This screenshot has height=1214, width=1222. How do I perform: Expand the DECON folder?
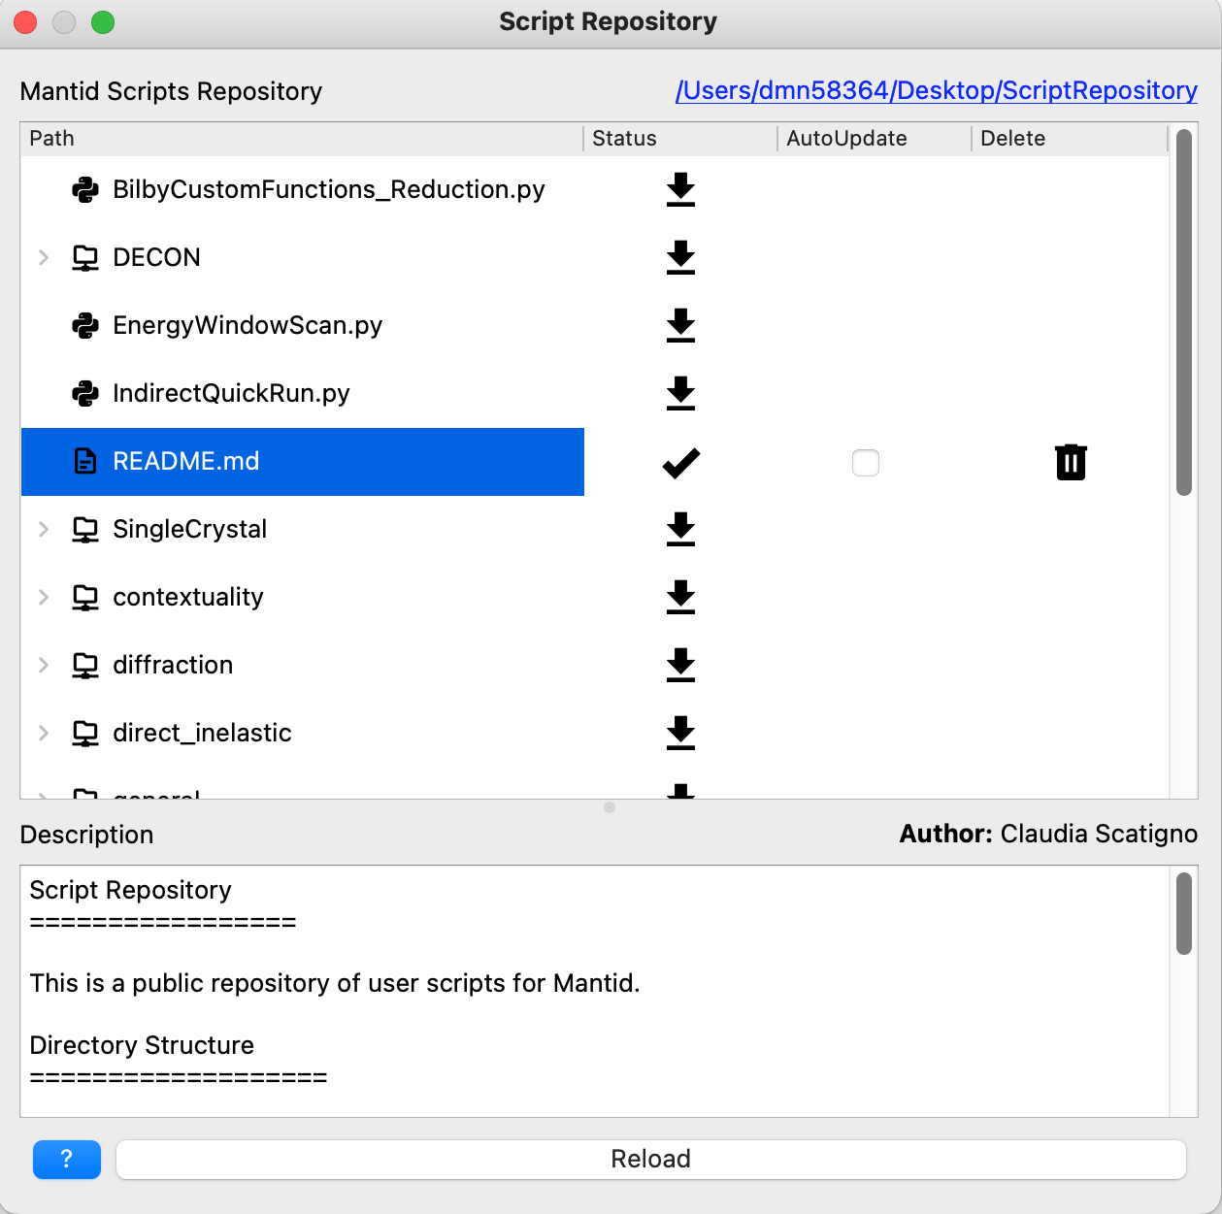(43, 258)
